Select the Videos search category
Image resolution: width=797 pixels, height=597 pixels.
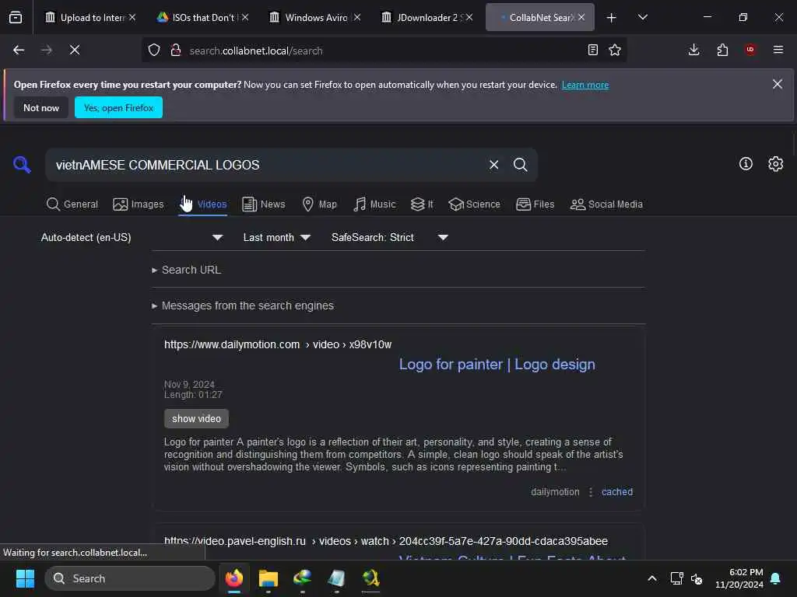click(x=203, y=204)
